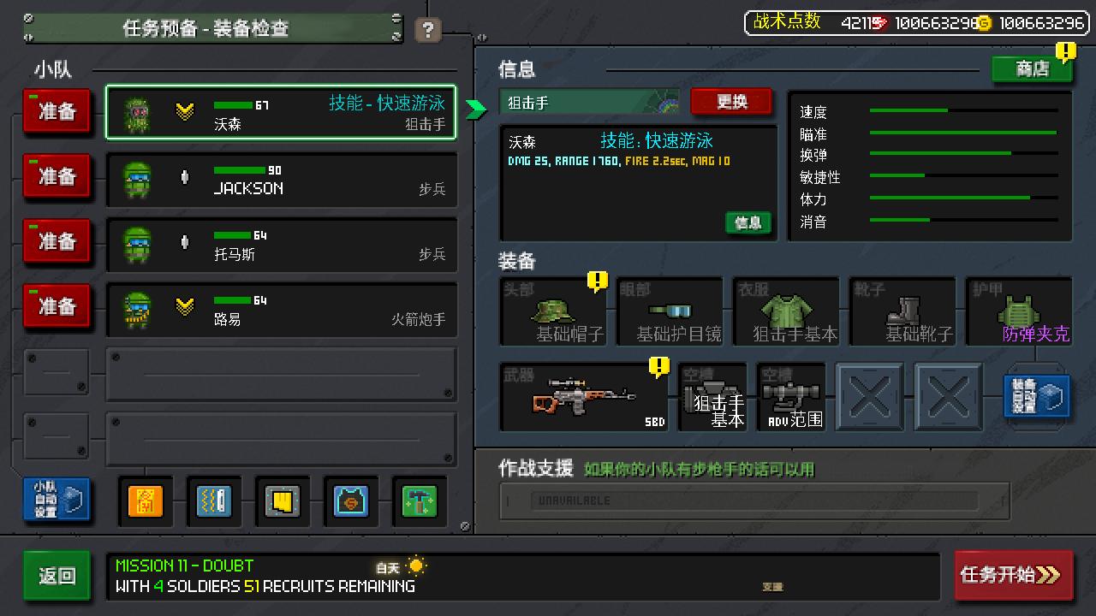The image size is (1096, 616).
Task: Toggle 准备 ready button for JACKSON
Action: (57, 177)
